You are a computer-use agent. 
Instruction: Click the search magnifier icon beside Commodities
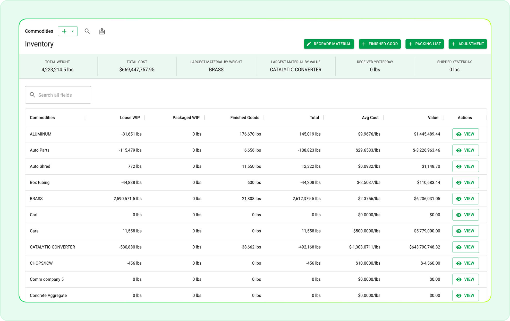(87, 31)
